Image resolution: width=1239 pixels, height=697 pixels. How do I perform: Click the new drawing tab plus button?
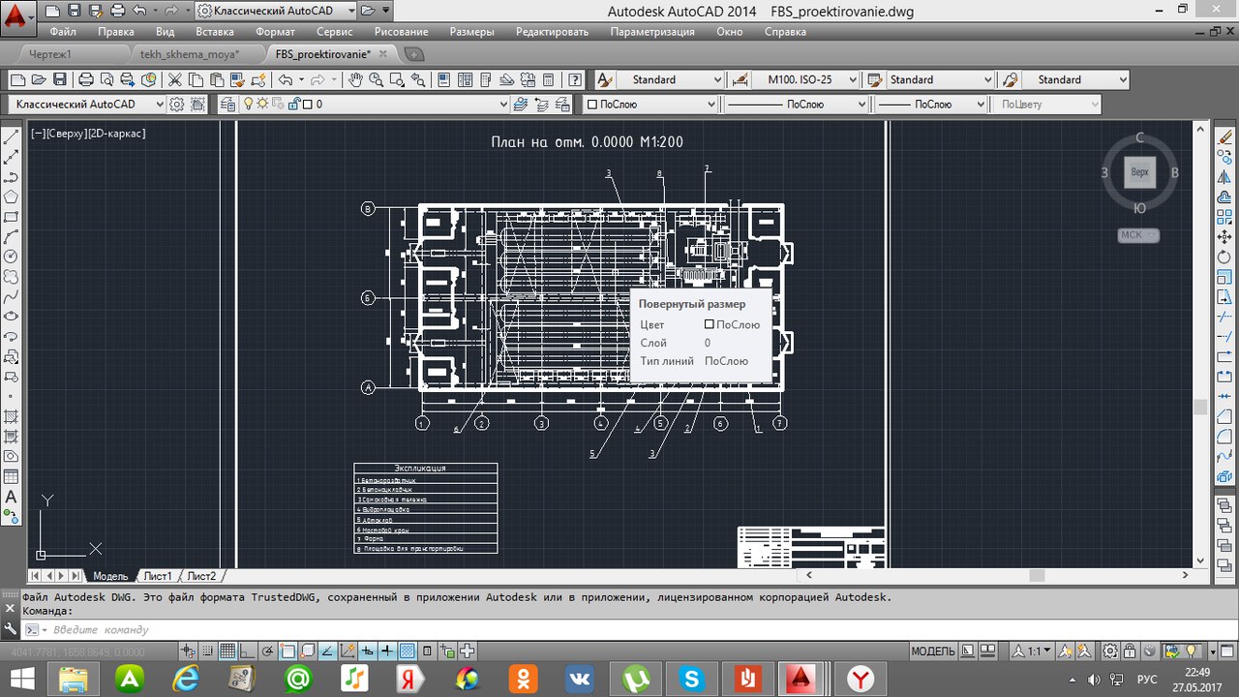(x=413, y=54)
